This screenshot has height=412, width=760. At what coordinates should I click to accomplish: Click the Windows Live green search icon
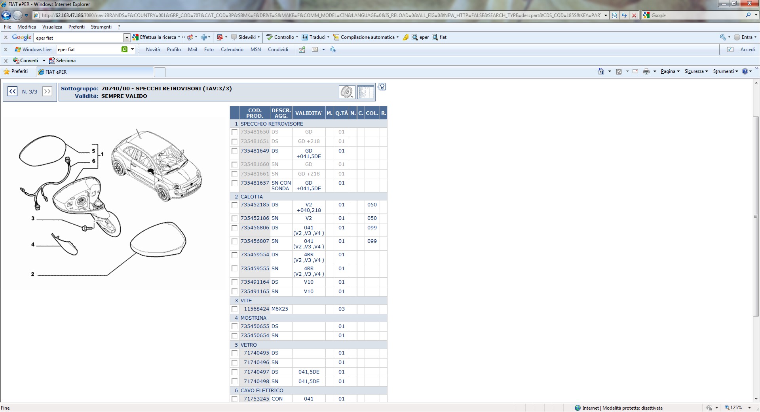point(125,50)
